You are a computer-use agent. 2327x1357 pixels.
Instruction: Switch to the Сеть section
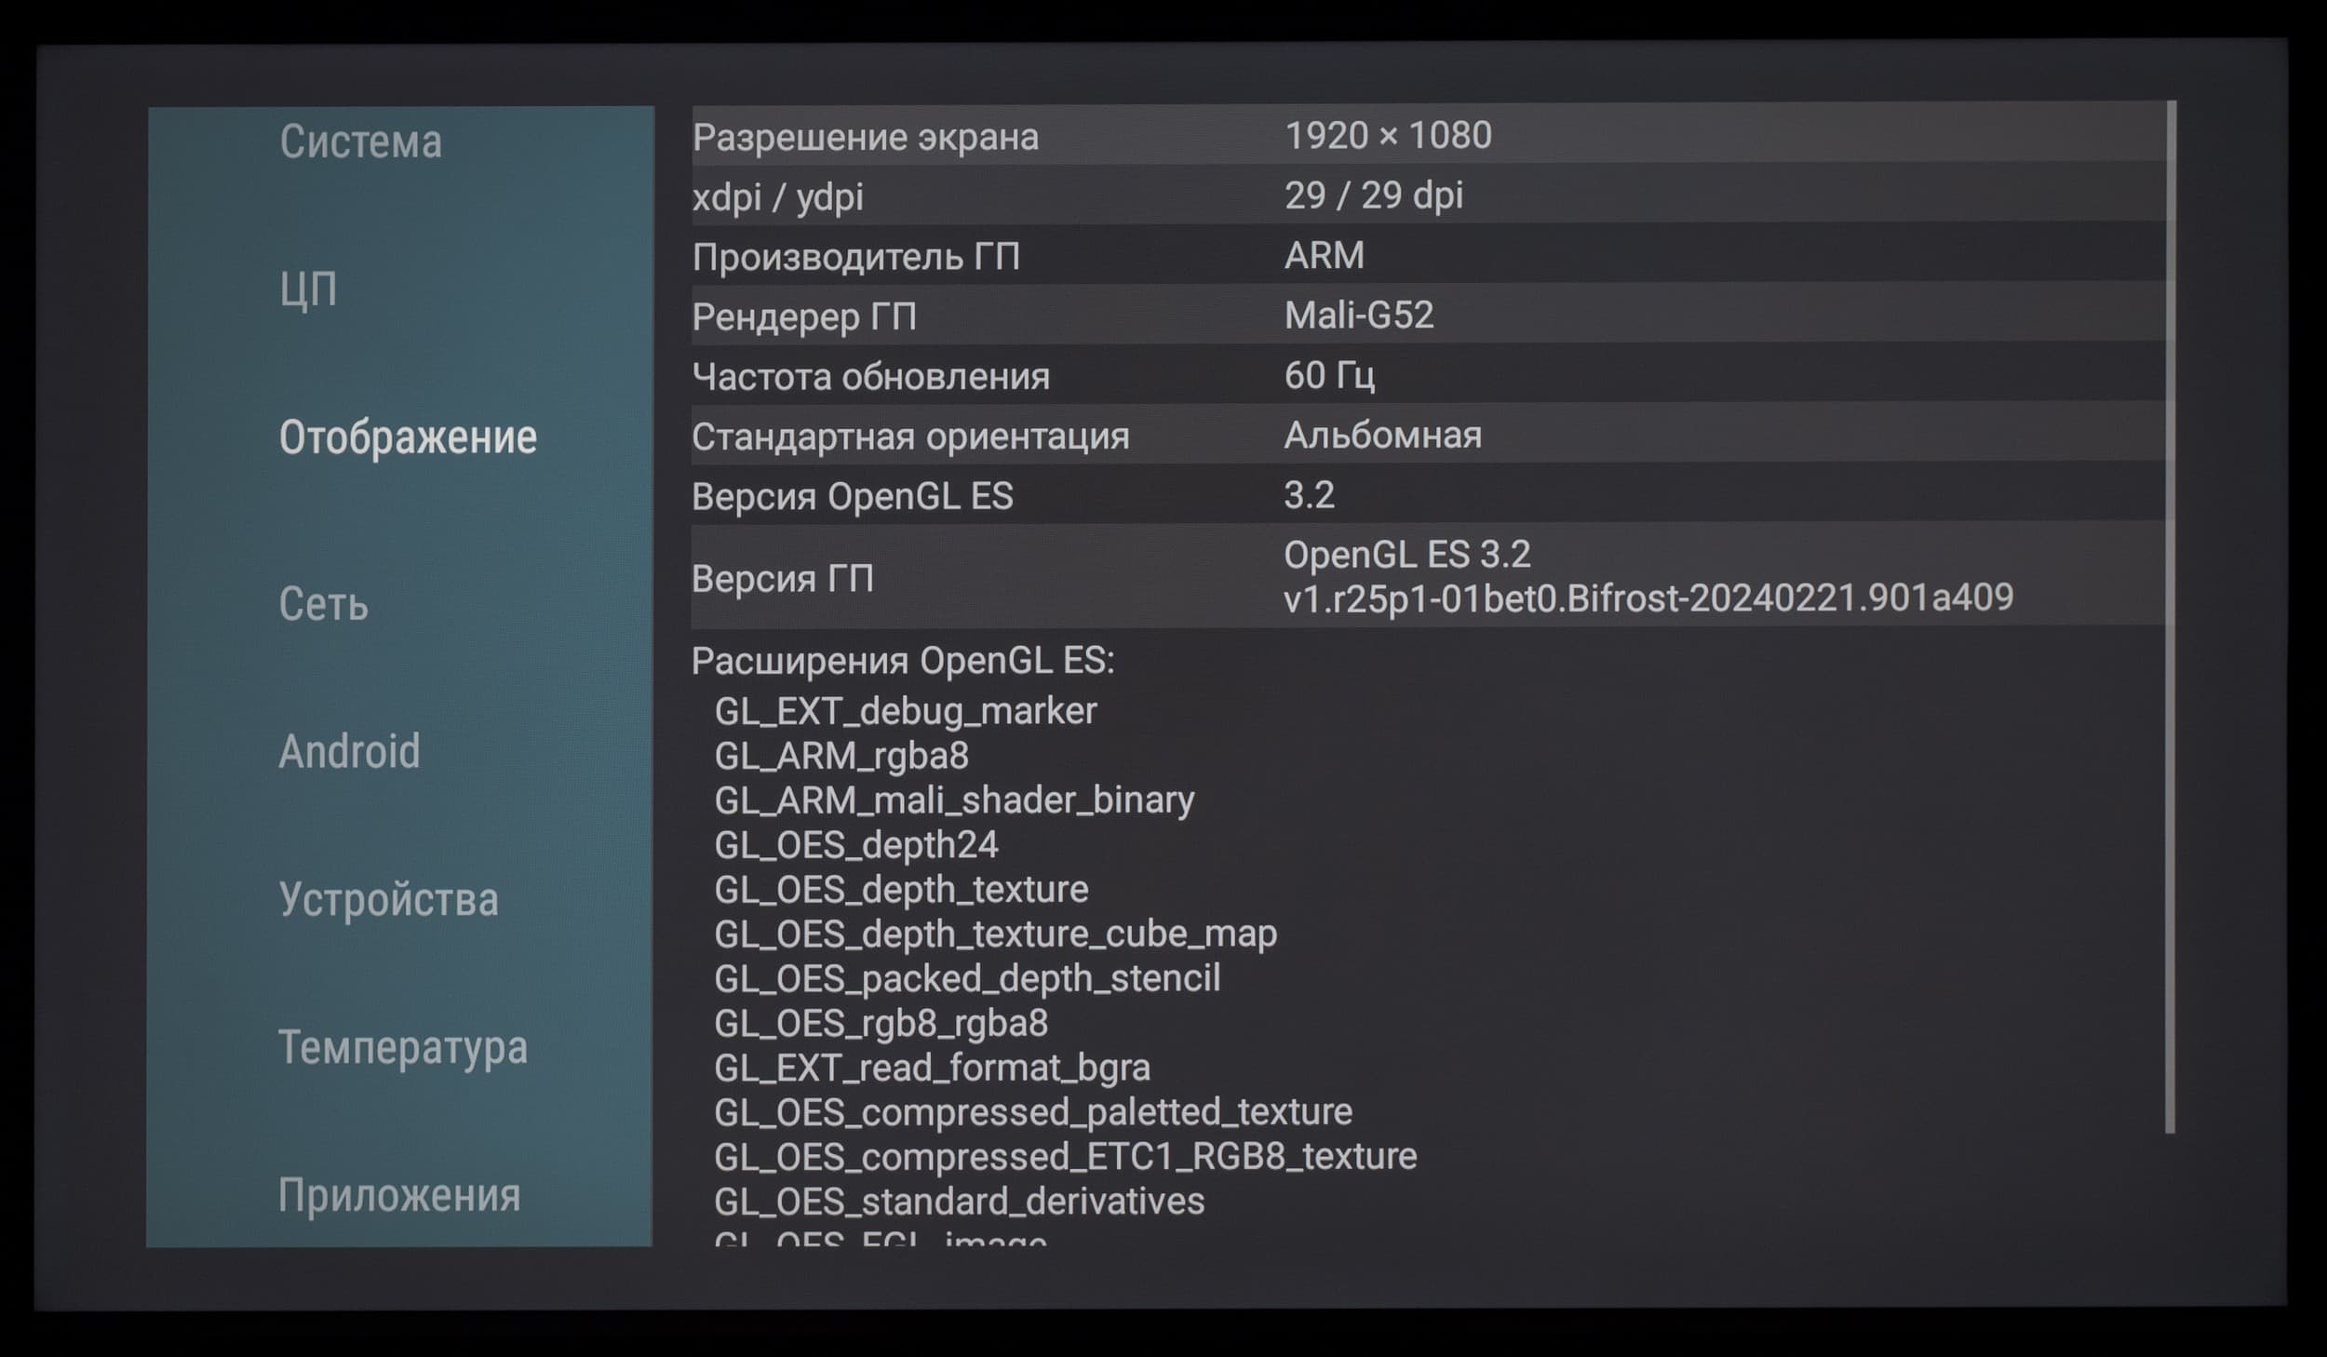324,604
